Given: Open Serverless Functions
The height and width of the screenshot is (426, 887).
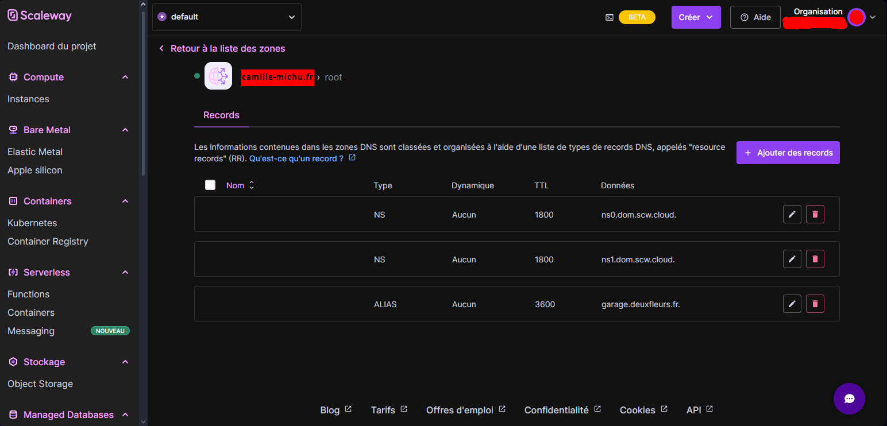Looking at the screenshot, I should [x=29, y=294].
